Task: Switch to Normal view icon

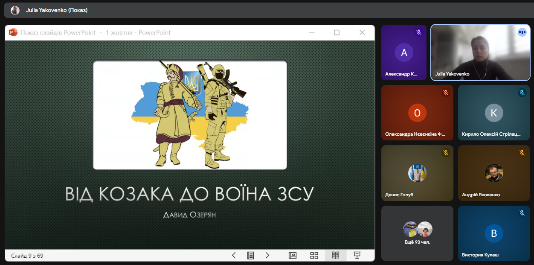Action: (293, 255)
